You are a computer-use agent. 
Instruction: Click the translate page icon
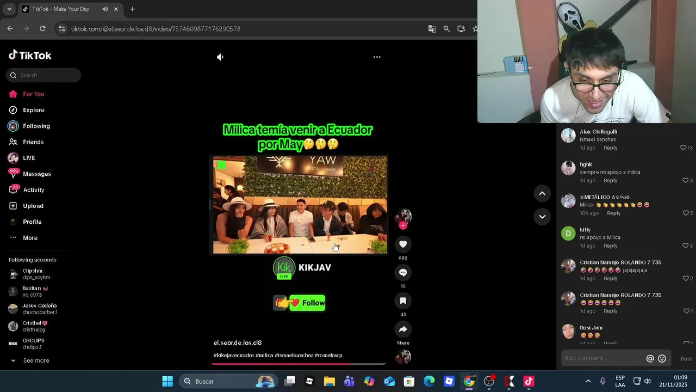point(432,29)
